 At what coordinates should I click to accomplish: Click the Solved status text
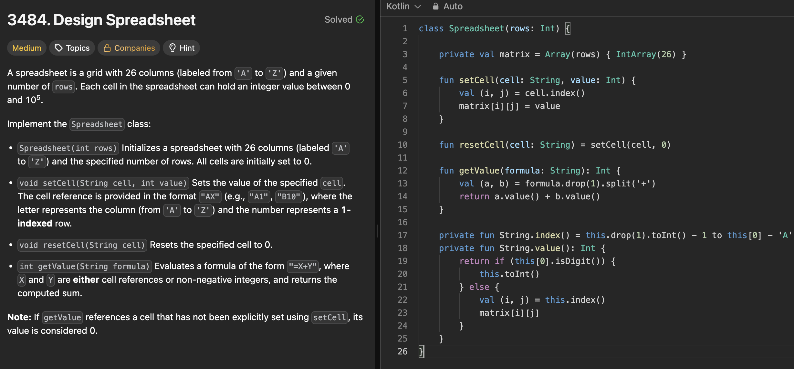[x=338, y=20]
